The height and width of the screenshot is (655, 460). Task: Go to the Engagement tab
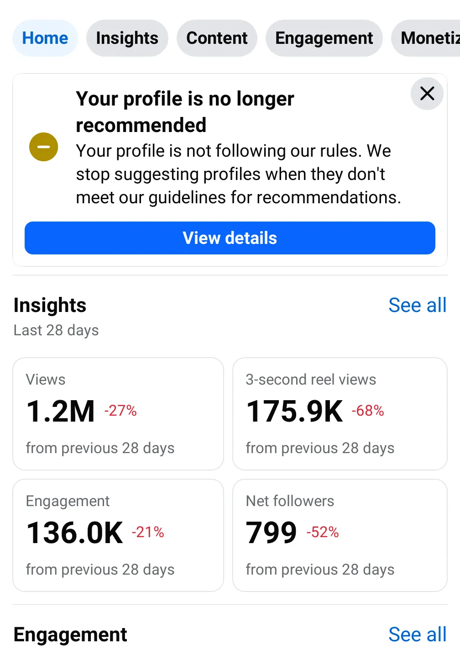[324, 38]
